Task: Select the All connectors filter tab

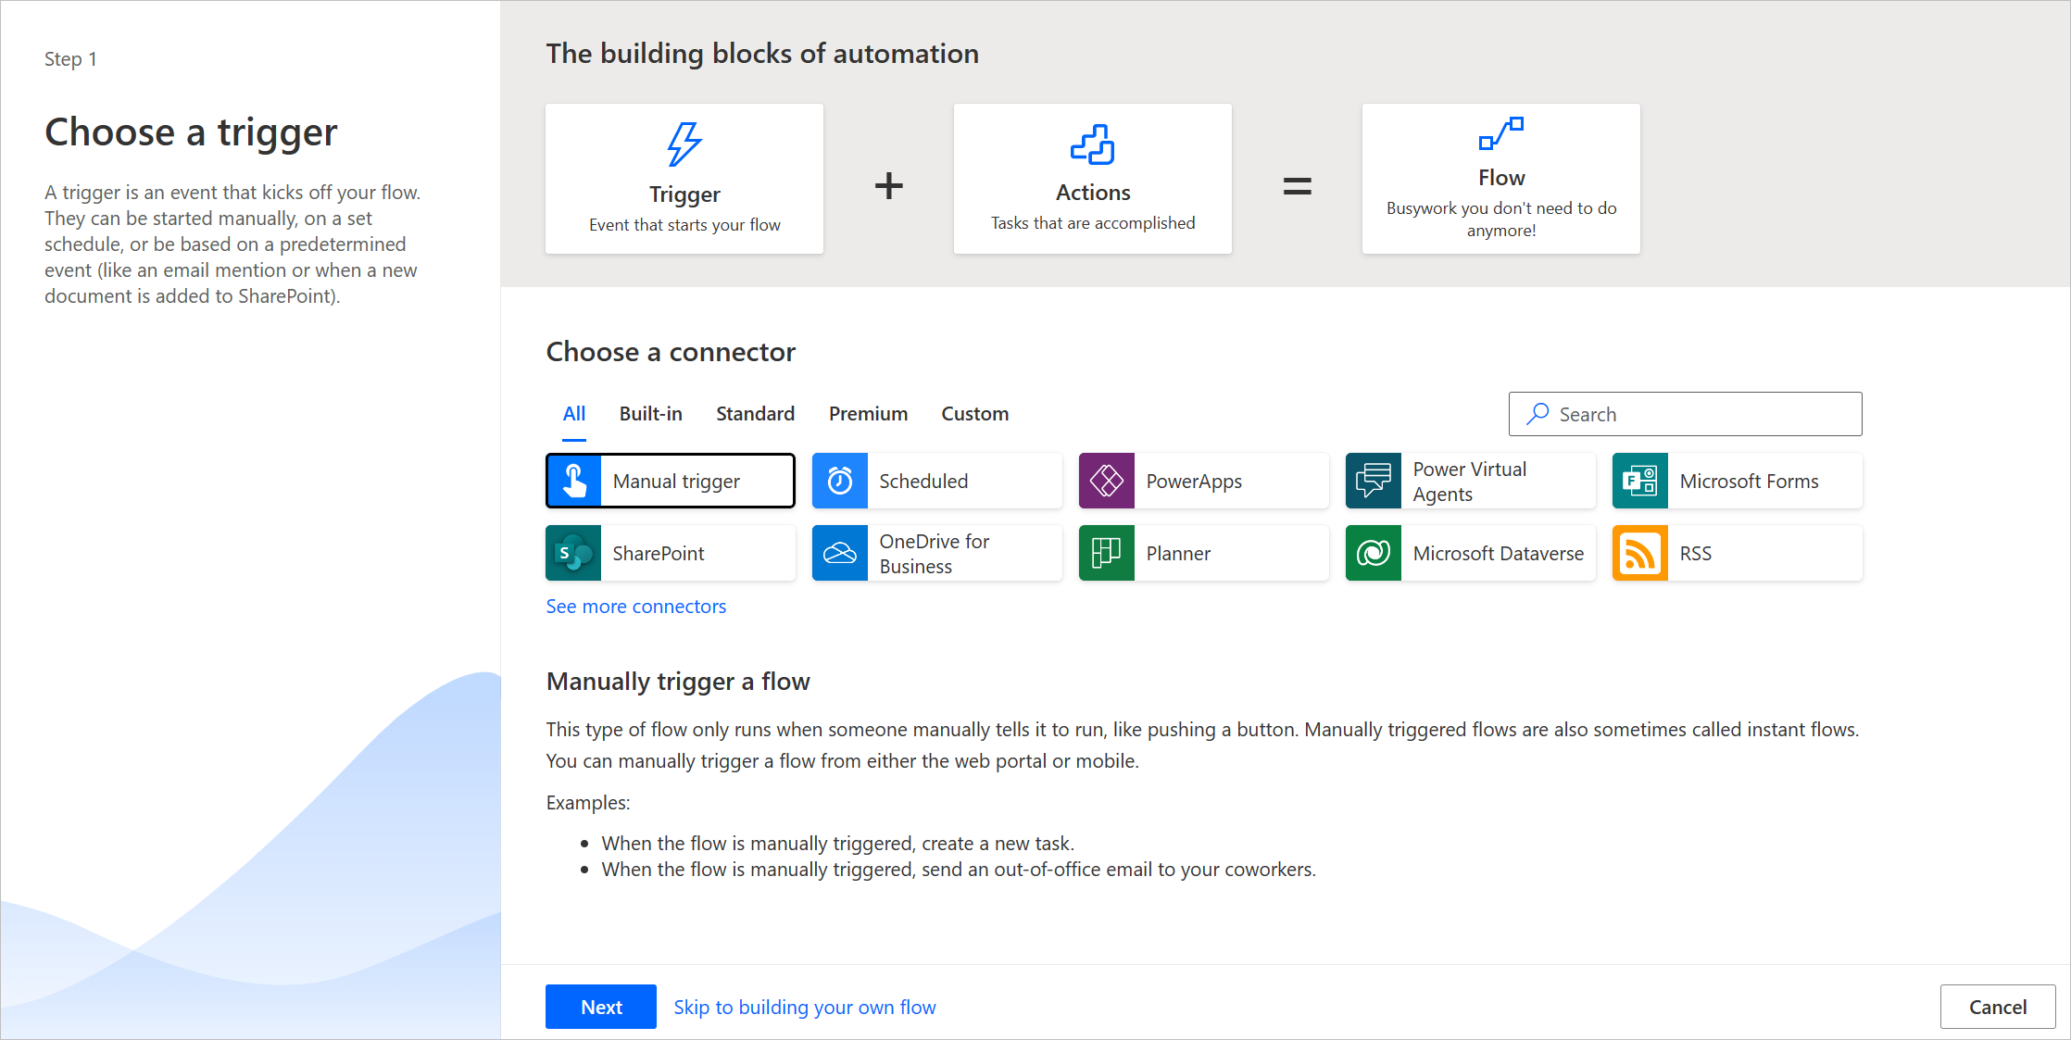Action: (574, 412)
